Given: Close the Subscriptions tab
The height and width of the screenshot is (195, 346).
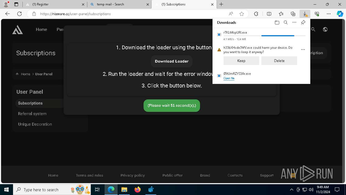Looking at the screenshot, I should click(212, 4).
